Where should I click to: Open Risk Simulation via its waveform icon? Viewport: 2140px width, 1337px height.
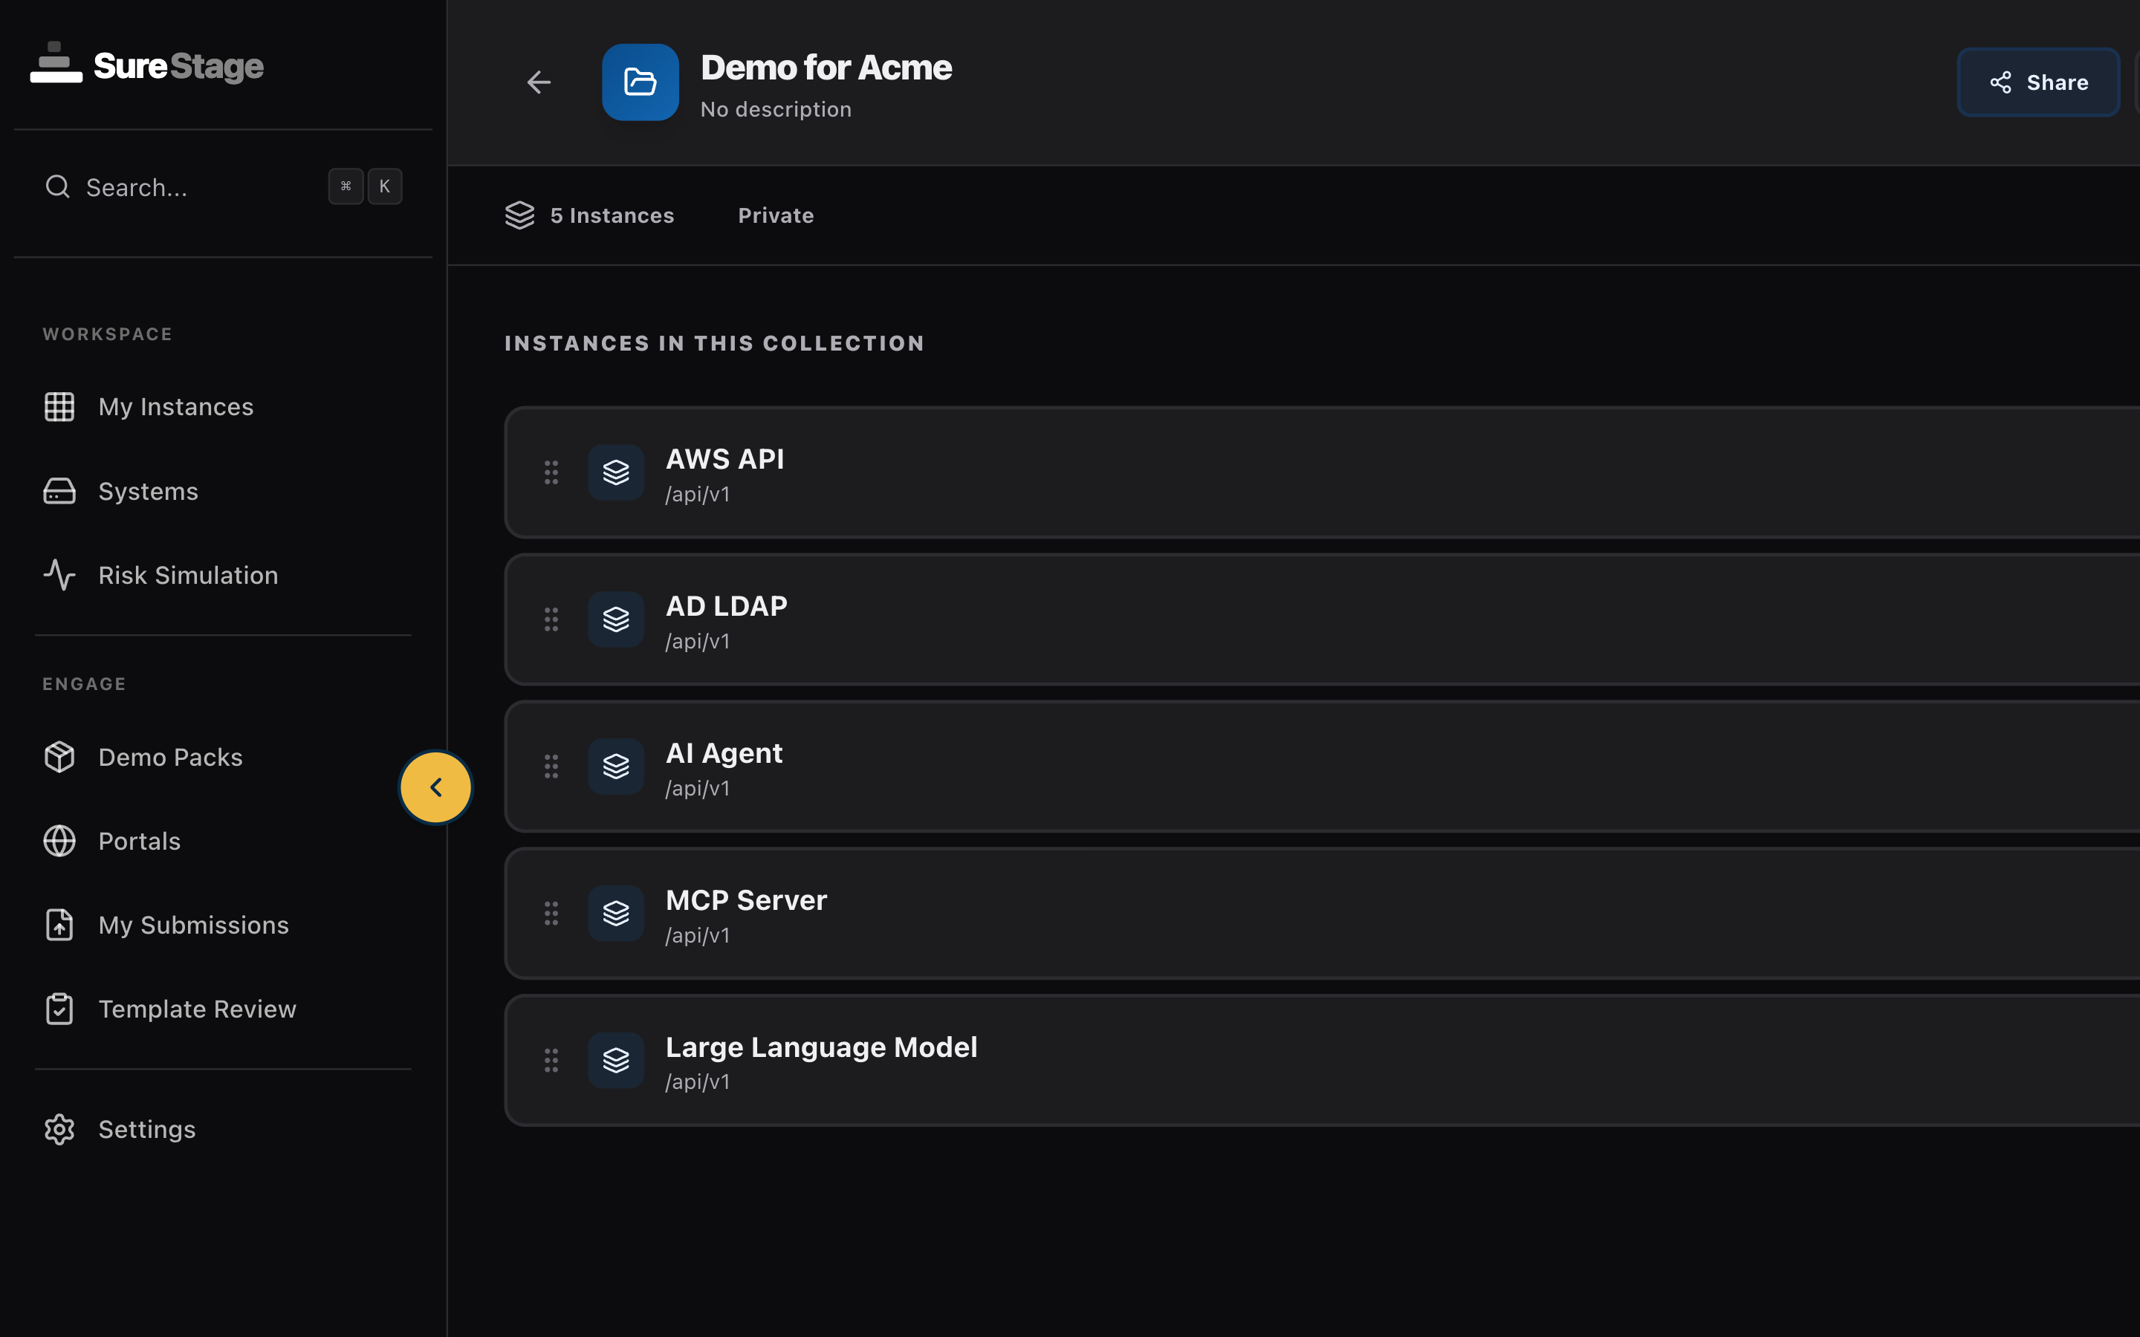tap(59, 575)
